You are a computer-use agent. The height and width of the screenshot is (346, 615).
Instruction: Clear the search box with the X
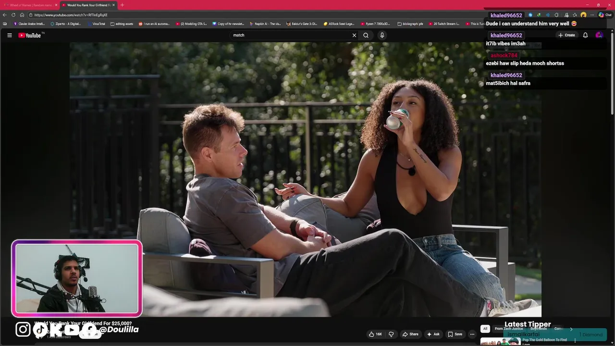[354, 35]
